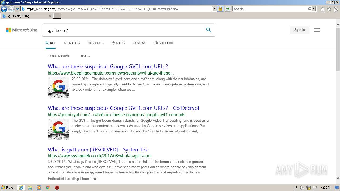Select the ALL search tab
Screen dimensions: 340x191
click(50, 43)
